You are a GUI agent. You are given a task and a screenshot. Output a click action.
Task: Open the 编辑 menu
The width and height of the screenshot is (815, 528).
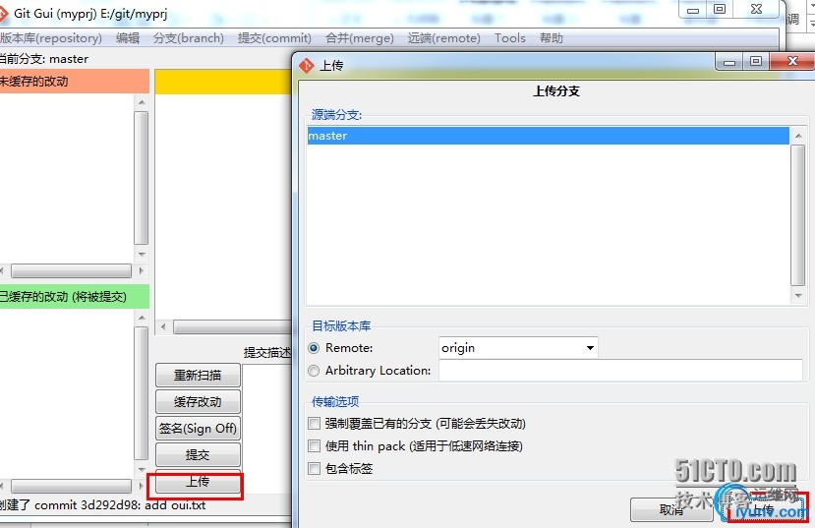(x=128, y=38)
